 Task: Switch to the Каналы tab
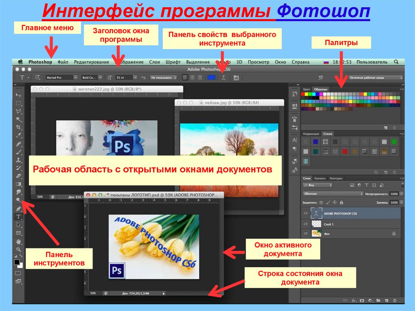click(x=320, y=178)
